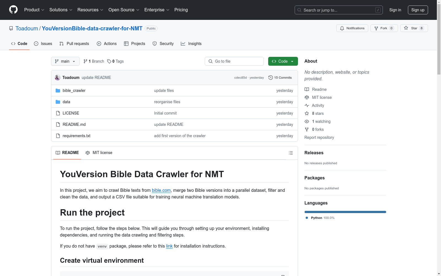Open the 'Initial commit' commit message
This screenshot has height=276, width=441.
coord(165,113)
